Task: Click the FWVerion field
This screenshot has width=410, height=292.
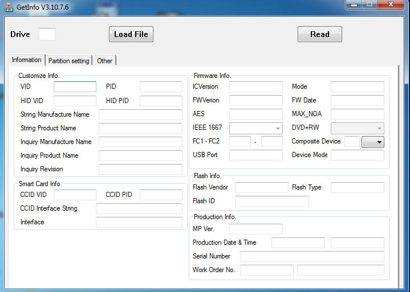Action: click(x=255, y=100)
